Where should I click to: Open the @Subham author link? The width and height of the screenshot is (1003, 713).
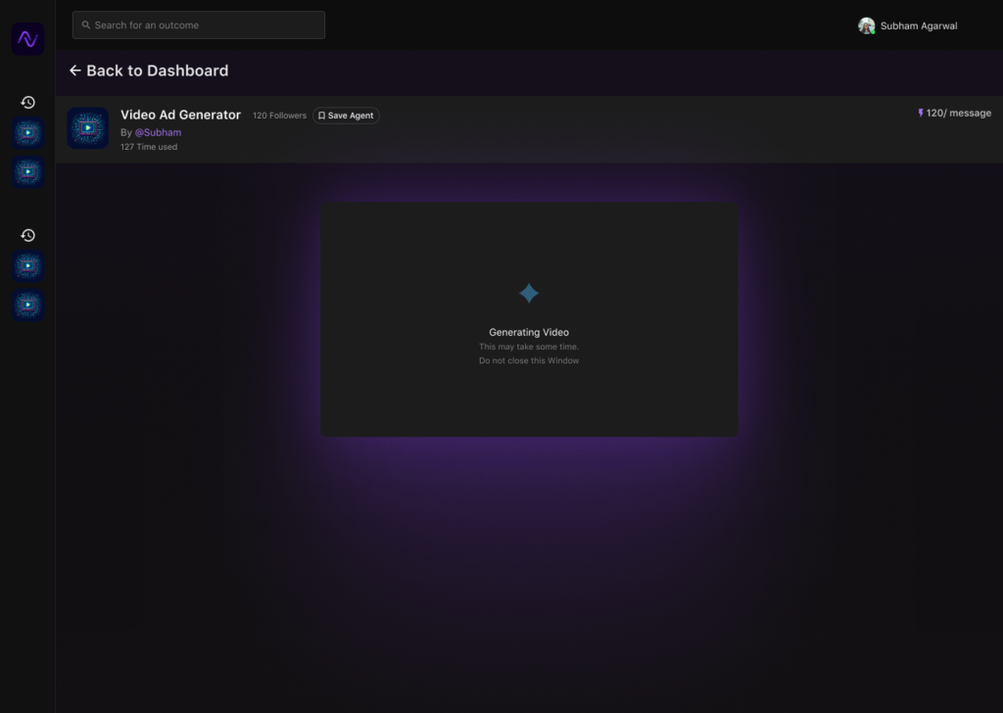(158, 132)
